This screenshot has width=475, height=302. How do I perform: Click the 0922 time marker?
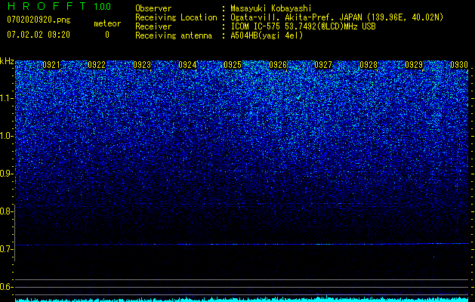[97, 65]
